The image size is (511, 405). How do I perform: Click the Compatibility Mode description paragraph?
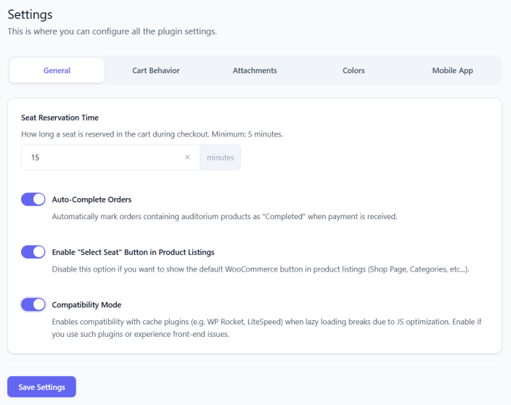[x=261, y=327]
